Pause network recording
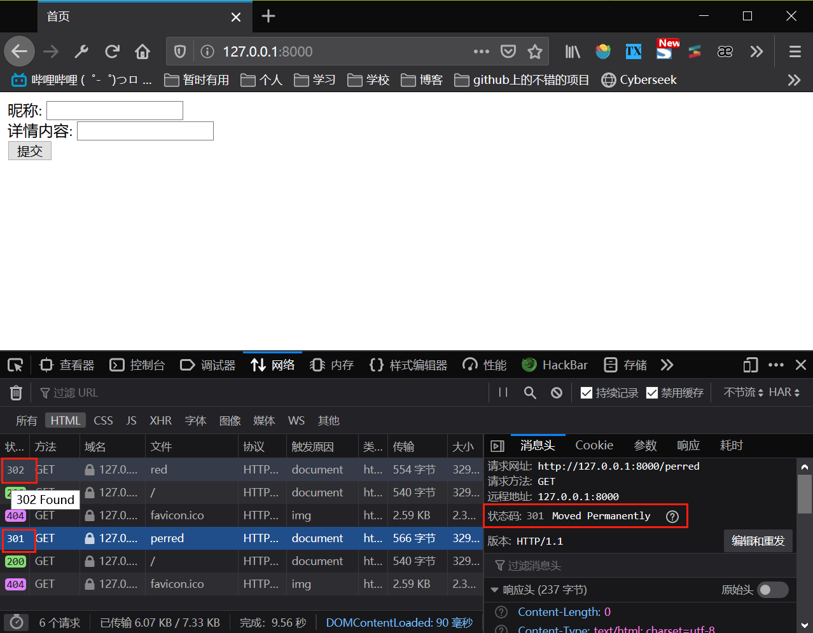Image resolution: width=813 pixels, height=633 pixels. point(503,393)
